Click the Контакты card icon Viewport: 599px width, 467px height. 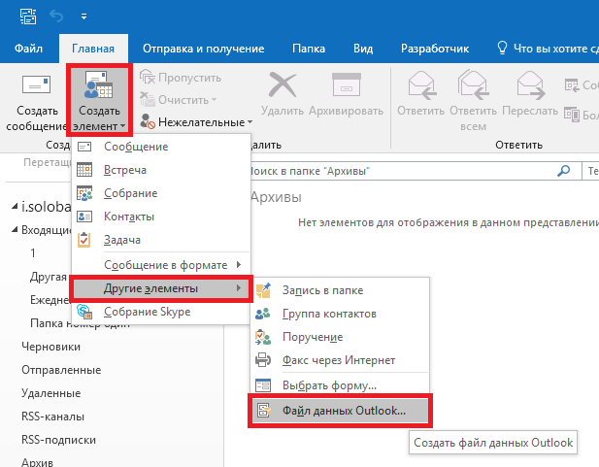pos(84,217)
